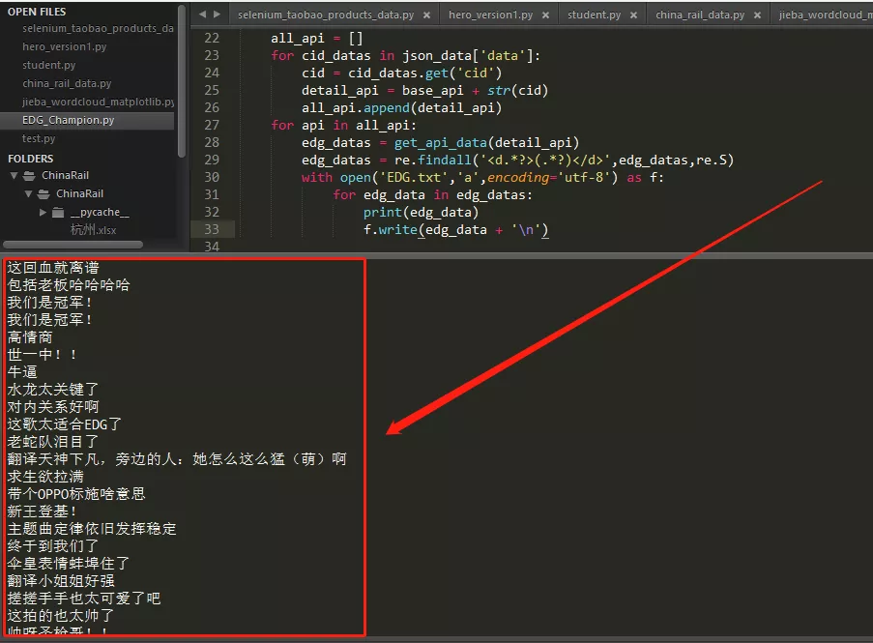Click output line '翻译小姐姐好强'
This screenshot has width=873, height=643.
[x=61, y=581]
